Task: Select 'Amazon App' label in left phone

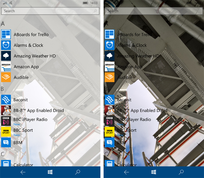Action: click(x=26, y=67)
